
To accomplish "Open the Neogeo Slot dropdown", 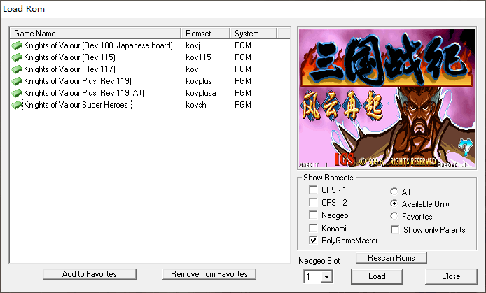I will point(326,277).
